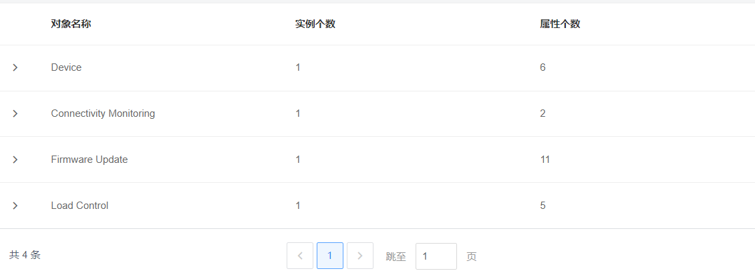This screenshot has width=755, height=273.
Task: Expand the Firmware Update row
Action: click(x=15, y=160)
